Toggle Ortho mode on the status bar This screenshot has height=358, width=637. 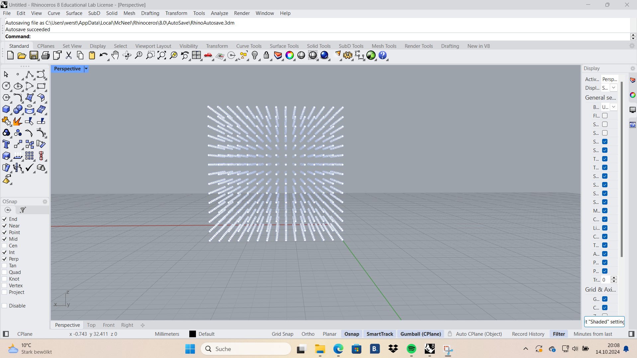click(x=308, y=334)
